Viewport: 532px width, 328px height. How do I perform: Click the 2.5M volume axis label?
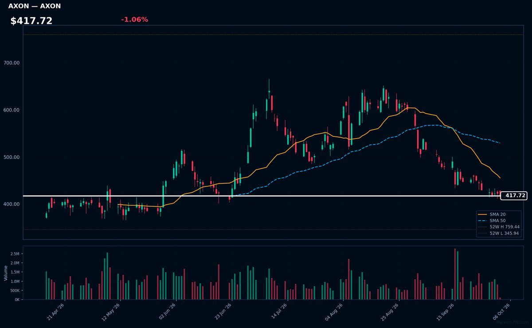click(x=15, y=254)
